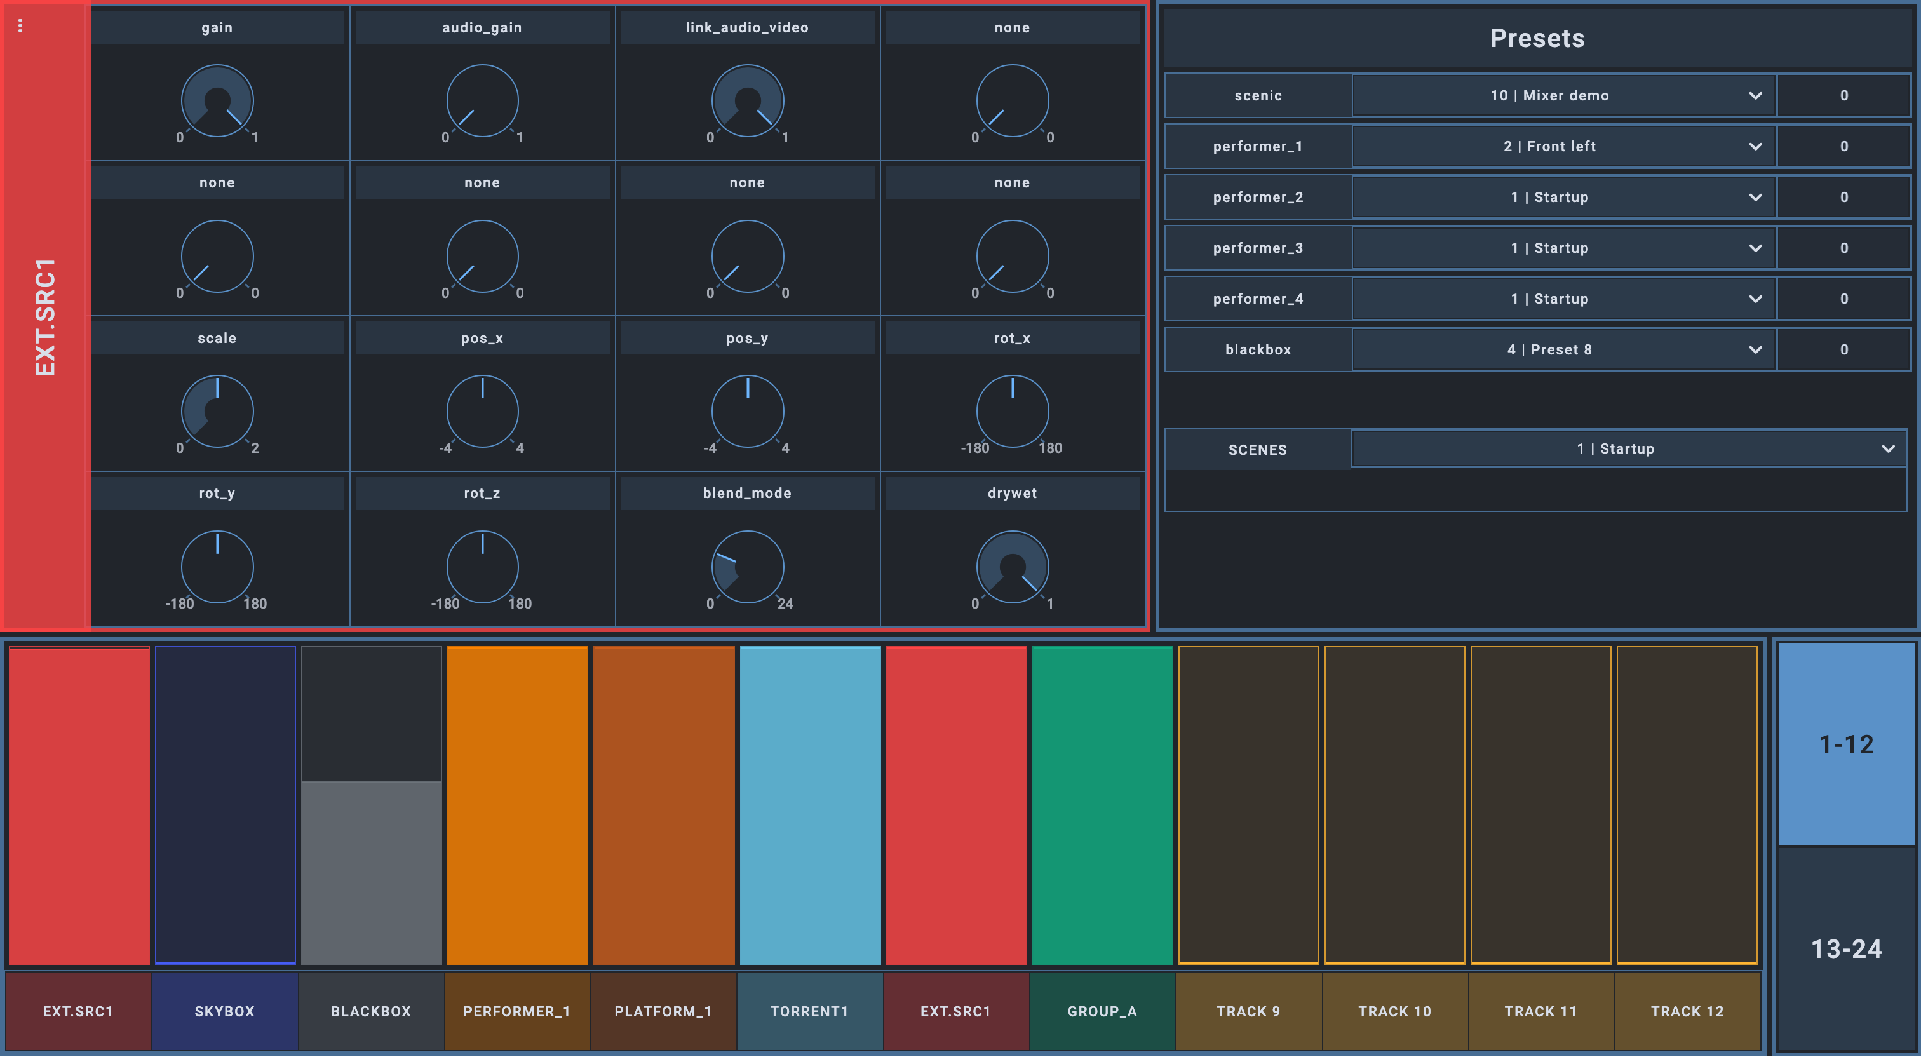Click the TRACK 12 fader
Screen dimensions: 1921x1057
pyautogui.click(x=1687, y=805)
